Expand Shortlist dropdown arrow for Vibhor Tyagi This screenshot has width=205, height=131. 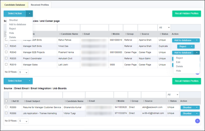coord(197,114)
